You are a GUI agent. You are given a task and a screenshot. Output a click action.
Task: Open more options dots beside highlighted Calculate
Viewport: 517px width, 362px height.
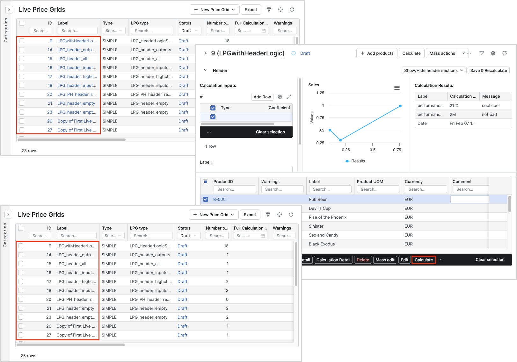tap(441, 260)
